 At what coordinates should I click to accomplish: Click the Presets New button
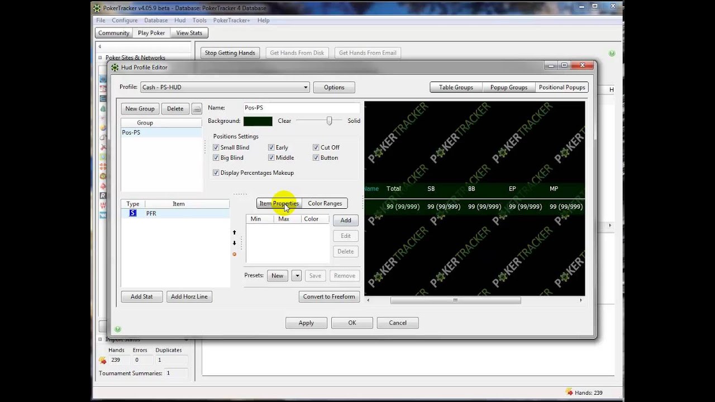click(277, 275)
